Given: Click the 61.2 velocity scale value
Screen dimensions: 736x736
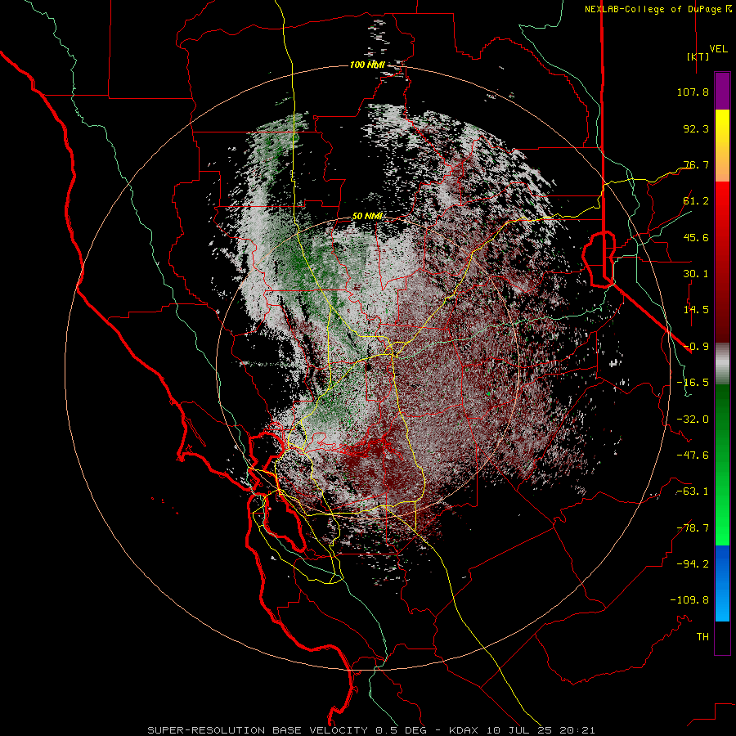Looking at the screenshot, I should pos(696,201).
